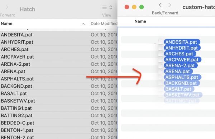Sort by Date Modified column in Hatch window
This screenshot has width=215, height=139.
104,24
